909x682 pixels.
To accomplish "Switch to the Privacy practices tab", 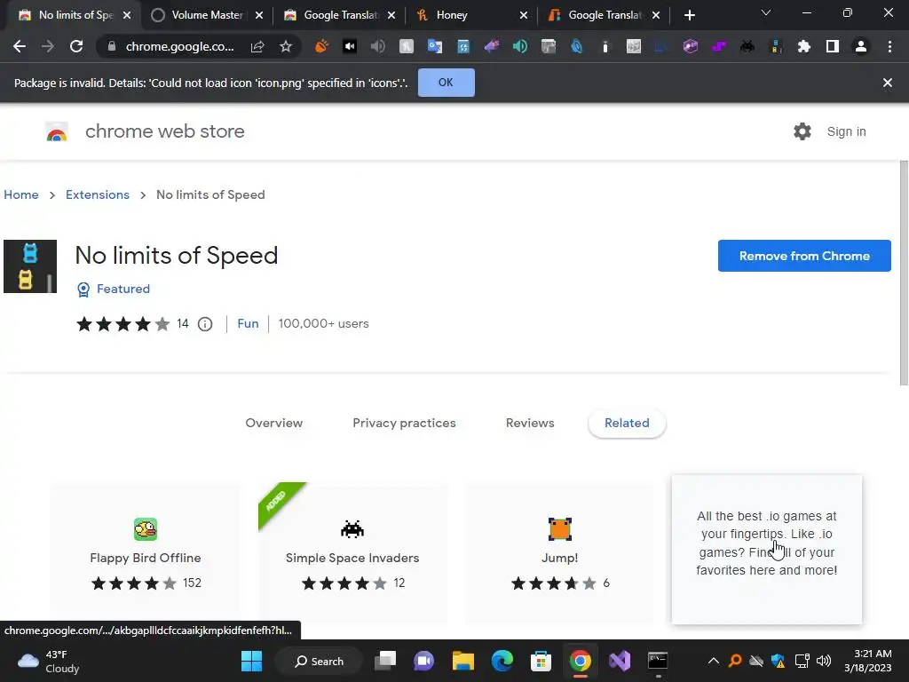I will [x=404, y=423].
